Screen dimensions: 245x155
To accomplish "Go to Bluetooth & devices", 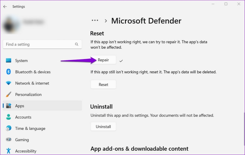I will point(42,72).
